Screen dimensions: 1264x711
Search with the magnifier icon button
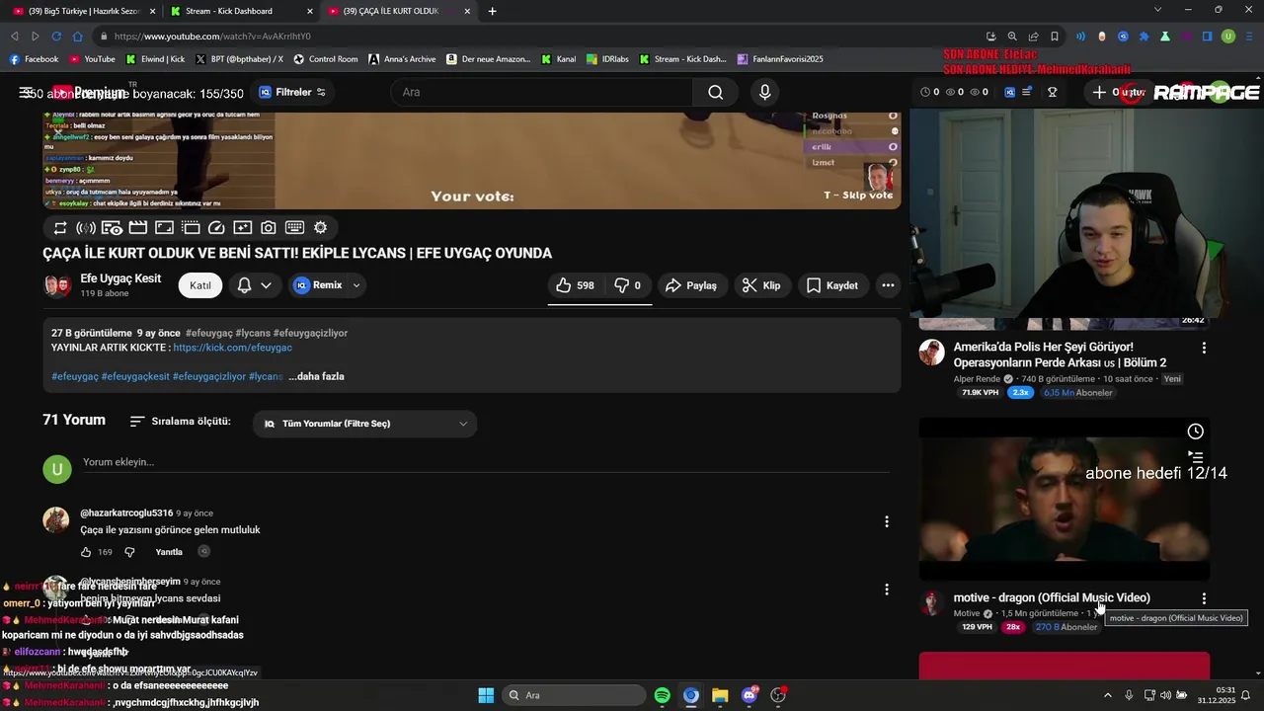[716, 92]
